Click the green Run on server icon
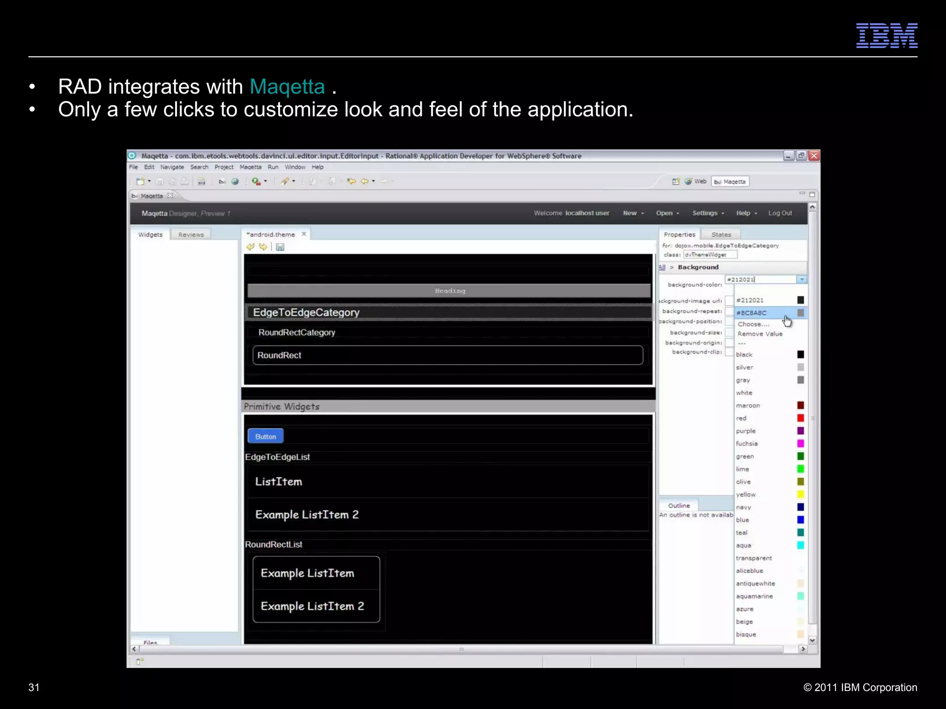Image resolution: width=946 pixels, height=709 pixels. (256, 181)
